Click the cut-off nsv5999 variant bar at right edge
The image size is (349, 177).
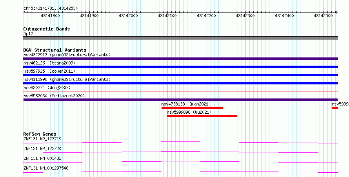[335, 108]
